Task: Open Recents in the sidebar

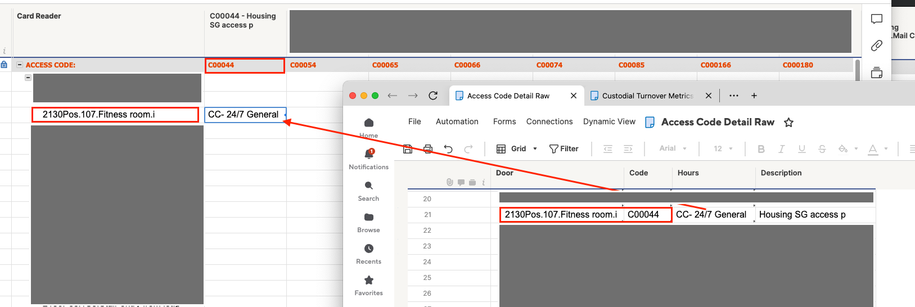Action: pos(369,254)
